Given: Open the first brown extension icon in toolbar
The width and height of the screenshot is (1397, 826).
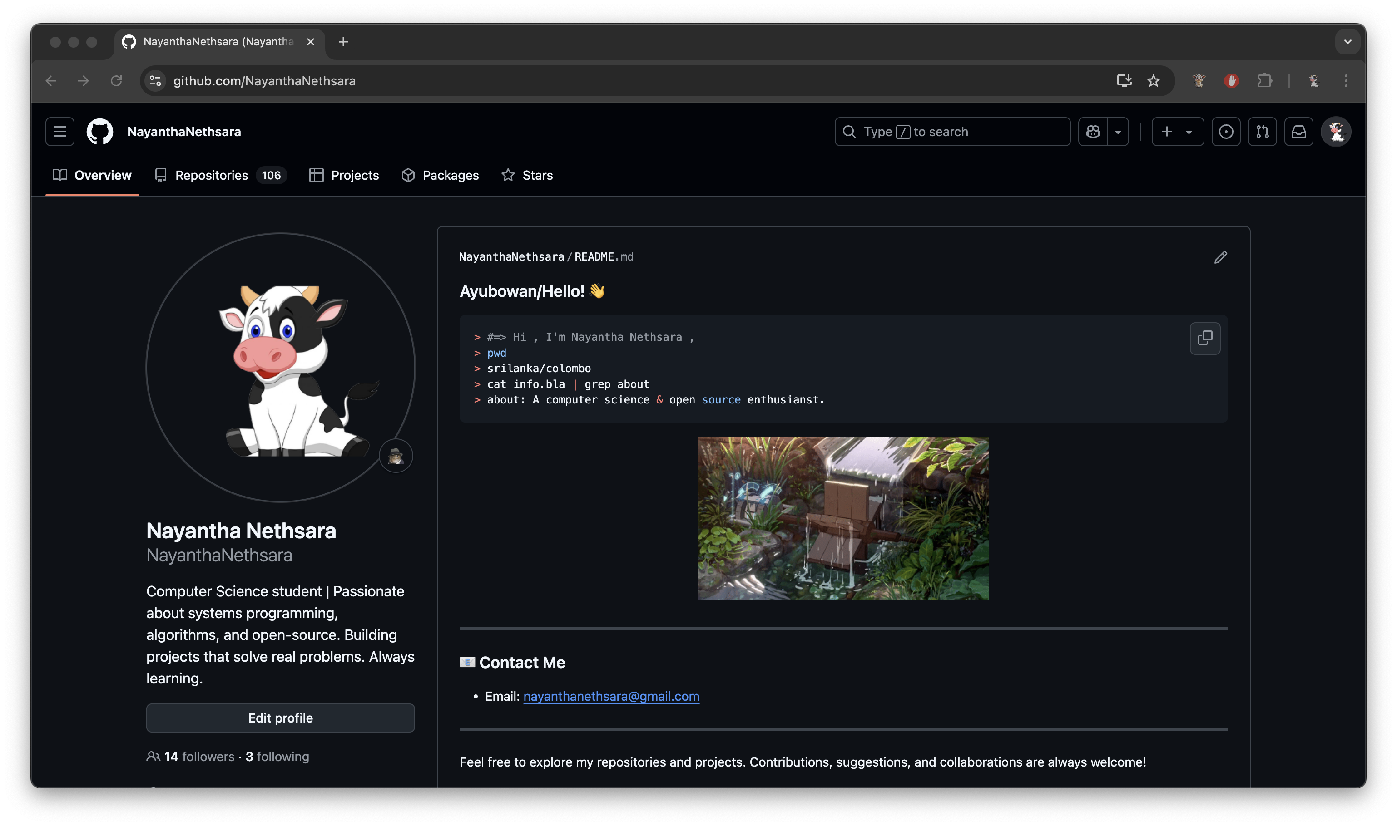Looking at the screenshot, I should point(1199,81).
